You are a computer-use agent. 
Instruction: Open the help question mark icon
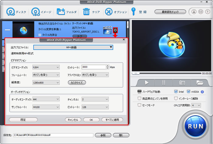coord(208,12)
